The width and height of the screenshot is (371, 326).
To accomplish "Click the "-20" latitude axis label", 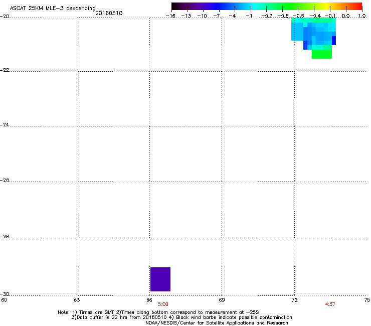I will click(x=5, y=16).
